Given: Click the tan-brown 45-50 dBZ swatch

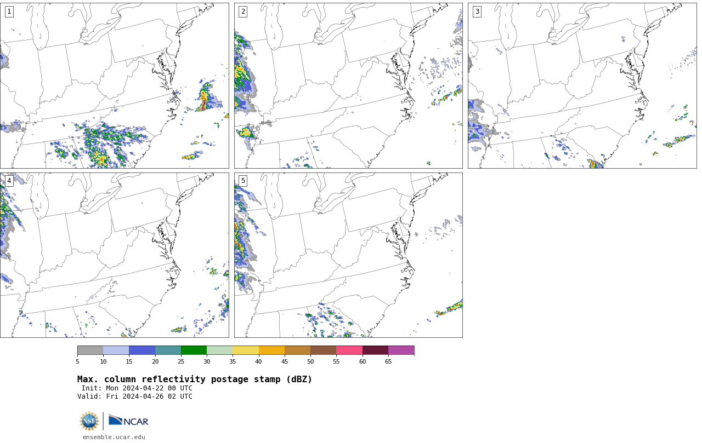Looking at the screenshot, I should pyautogui.click(x=297, y=350).
